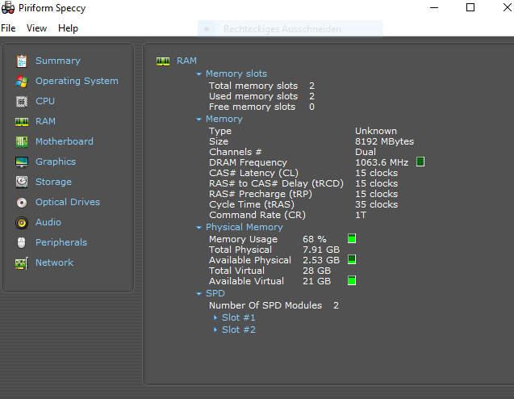Image resolution: width=514 pixels, height=399 pixels.
Task: Select Number Of SPD Modules row
Action: [274, 305]
